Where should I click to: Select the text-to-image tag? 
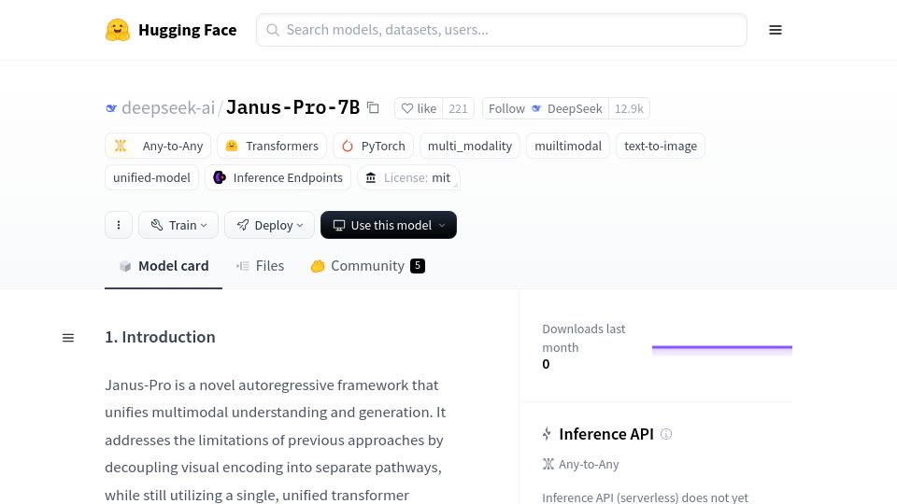[x=661, y=146]
